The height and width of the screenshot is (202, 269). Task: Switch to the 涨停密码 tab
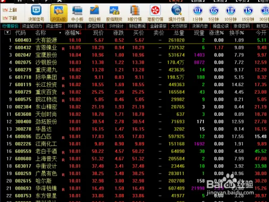(x=242, y=26)
